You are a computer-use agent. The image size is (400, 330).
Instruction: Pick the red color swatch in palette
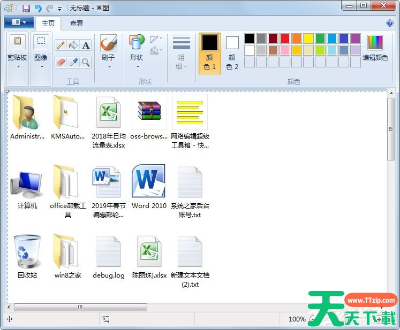285,39
